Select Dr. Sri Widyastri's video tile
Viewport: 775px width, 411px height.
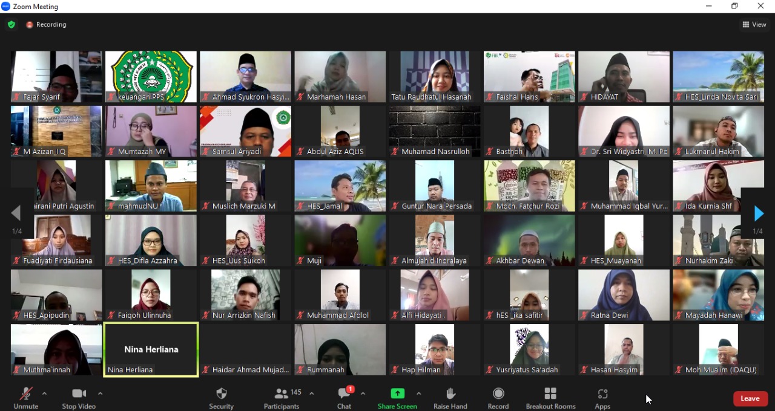pos(624,131)
